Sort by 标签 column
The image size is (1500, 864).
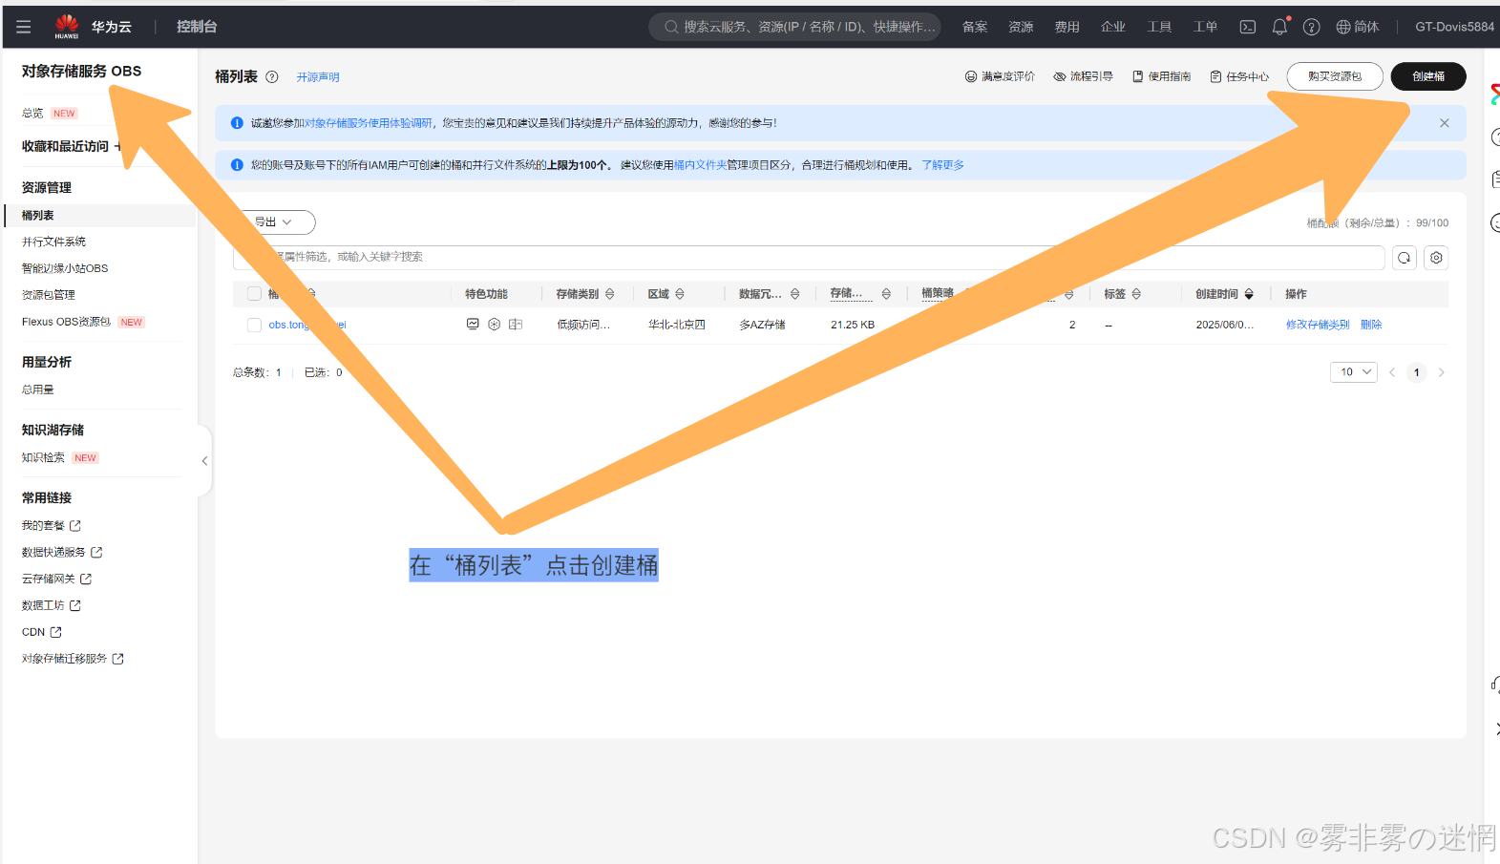(x=1136, y=294)
